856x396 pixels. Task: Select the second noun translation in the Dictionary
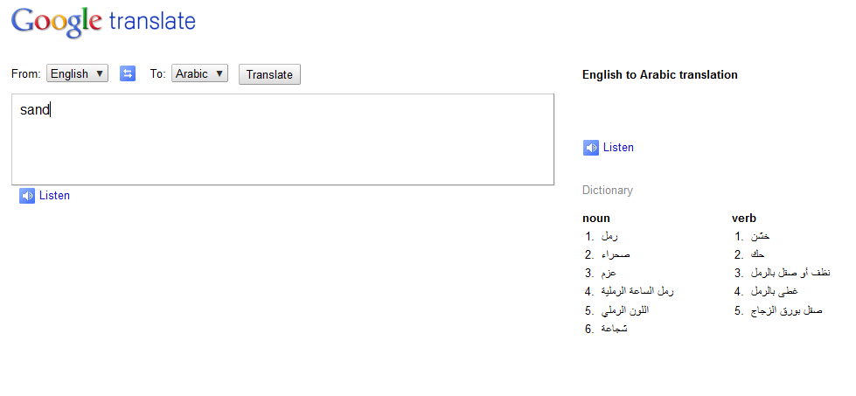click(x=615, y=254)
